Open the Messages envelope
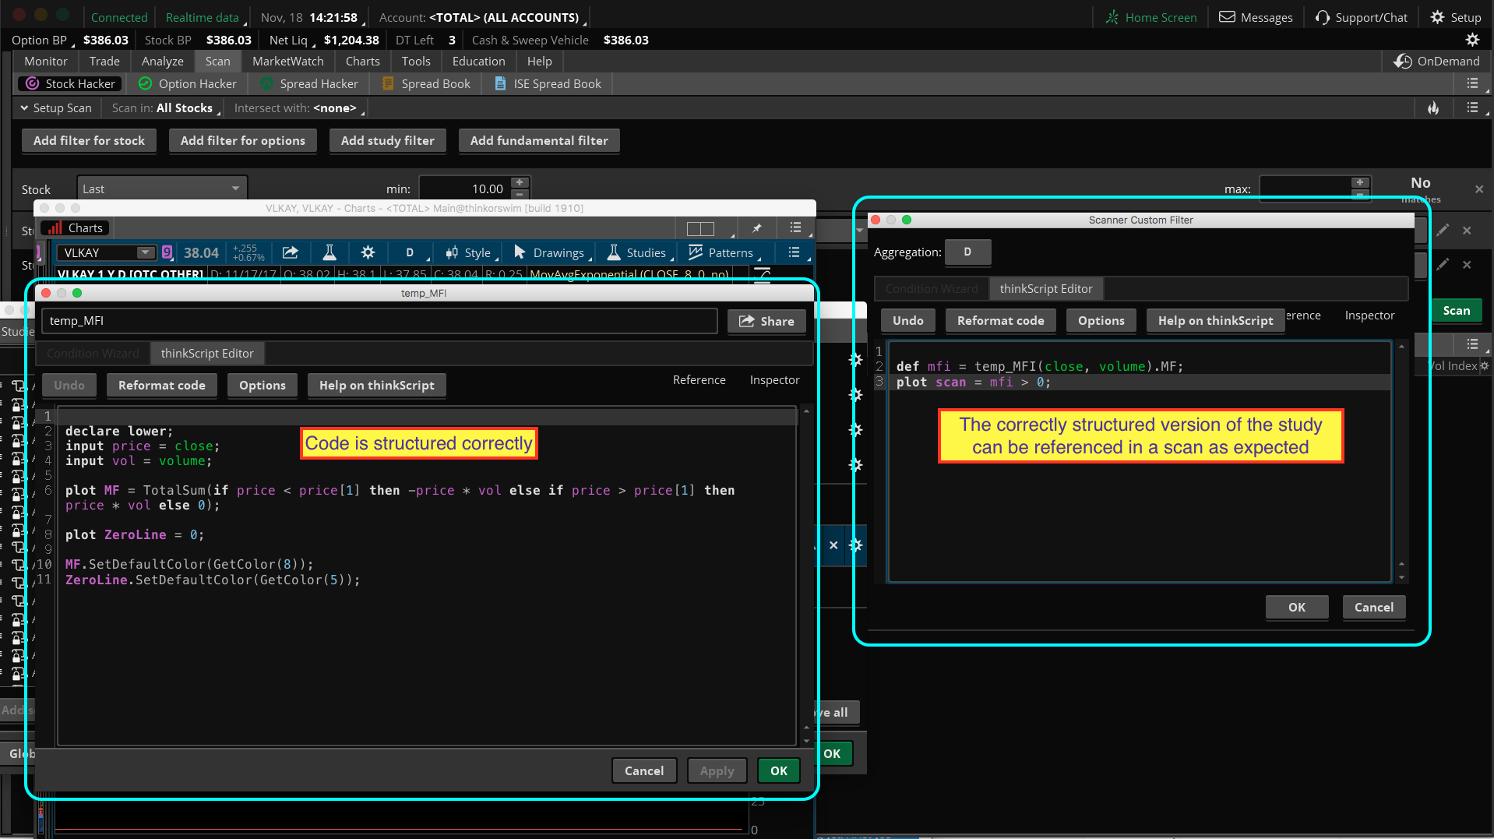1494x839 pixels. point(1256,17)
